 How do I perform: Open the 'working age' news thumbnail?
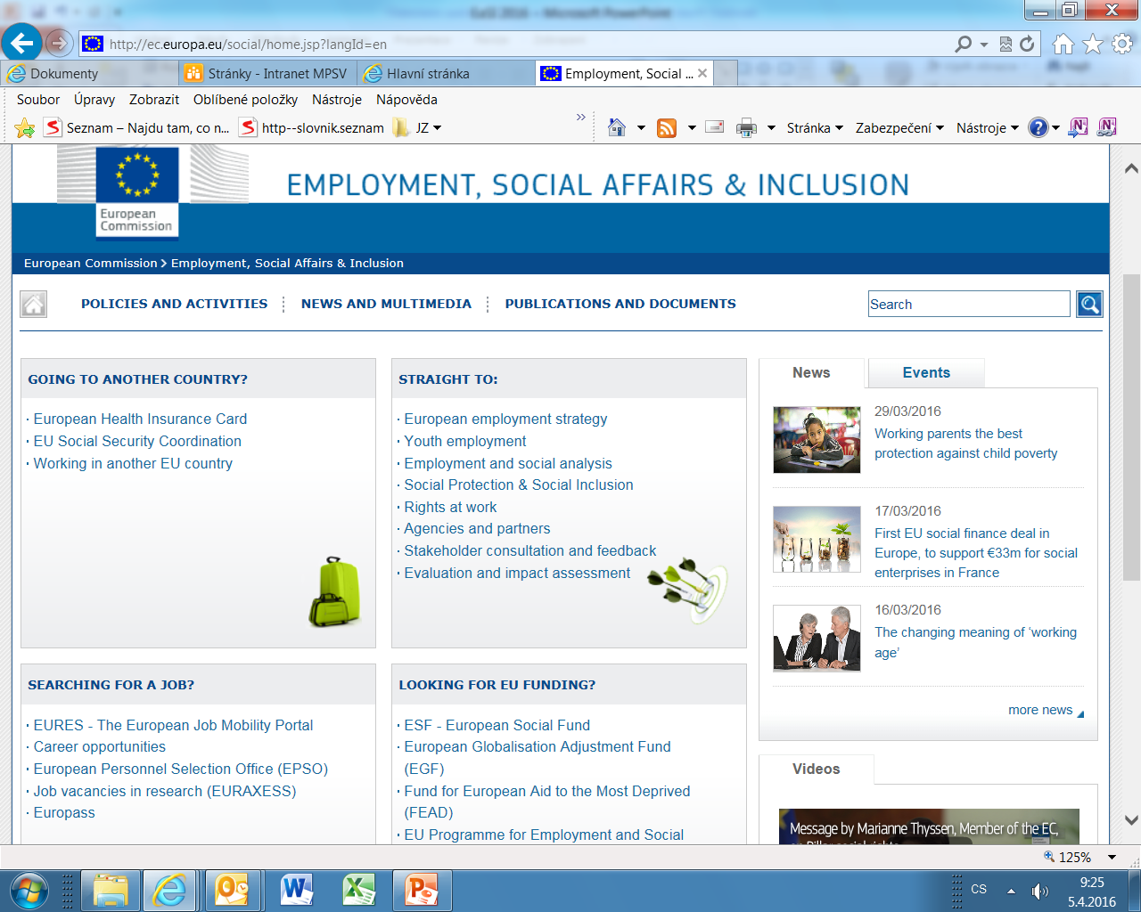click(817, 638)
